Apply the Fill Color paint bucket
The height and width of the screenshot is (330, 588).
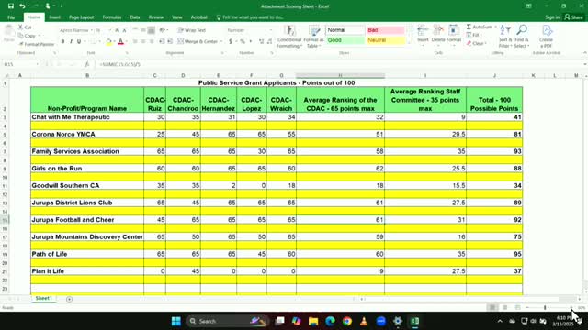pos(108,41)
